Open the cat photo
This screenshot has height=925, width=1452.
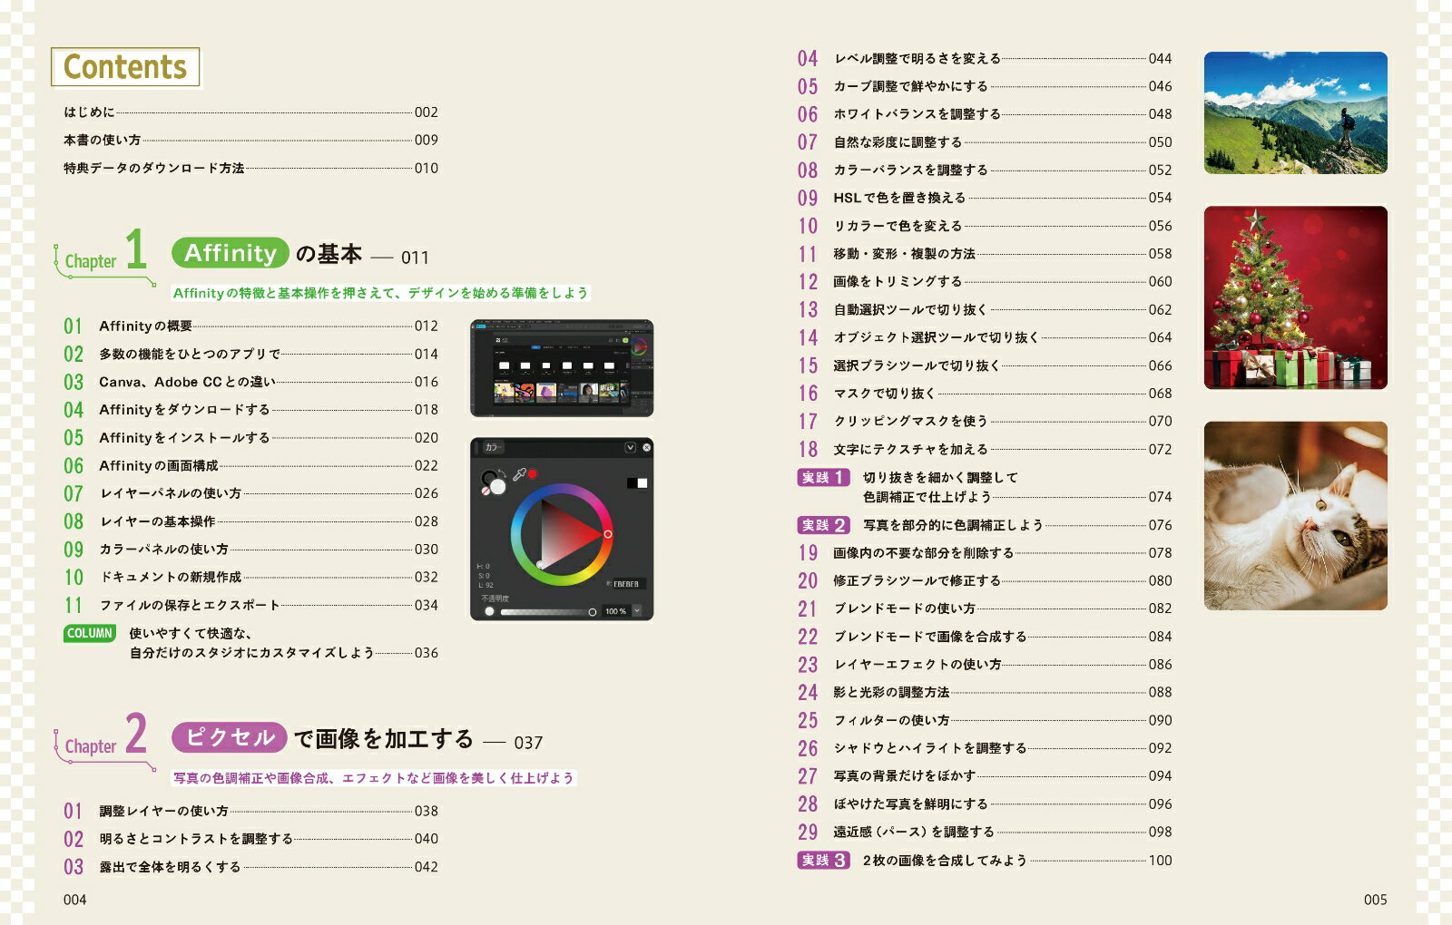(1295, 515)
